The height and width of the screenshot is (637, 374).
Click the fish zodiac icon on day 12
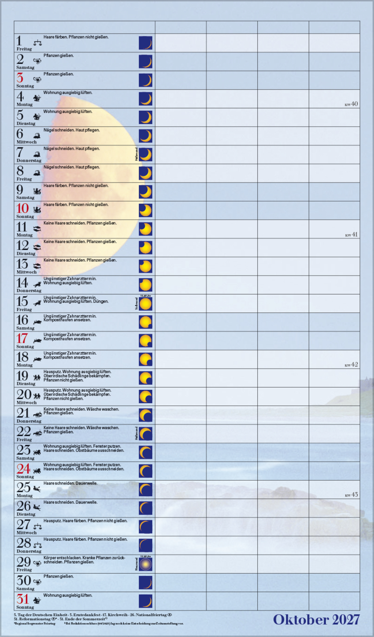(x=37, y=247)
